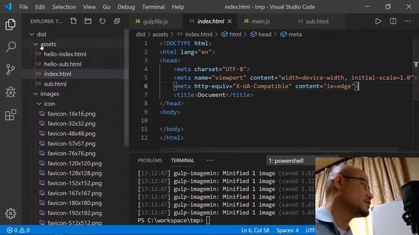Collapse the images folder
Viewport: 419px width, 235px height.
35,94
